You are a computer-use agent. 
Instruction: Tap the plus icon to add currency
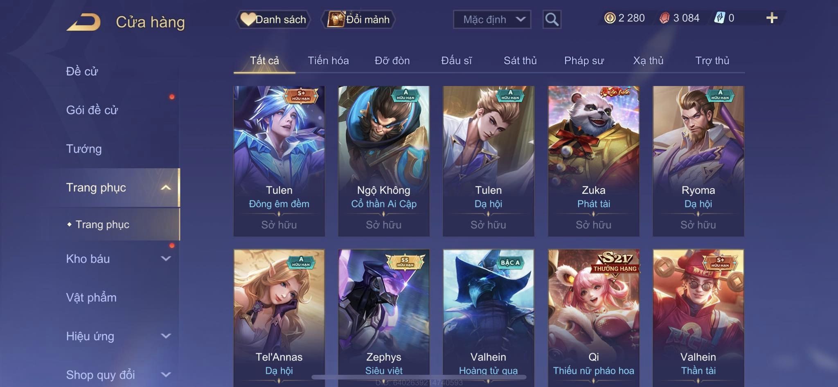click(x=772, y=18)
